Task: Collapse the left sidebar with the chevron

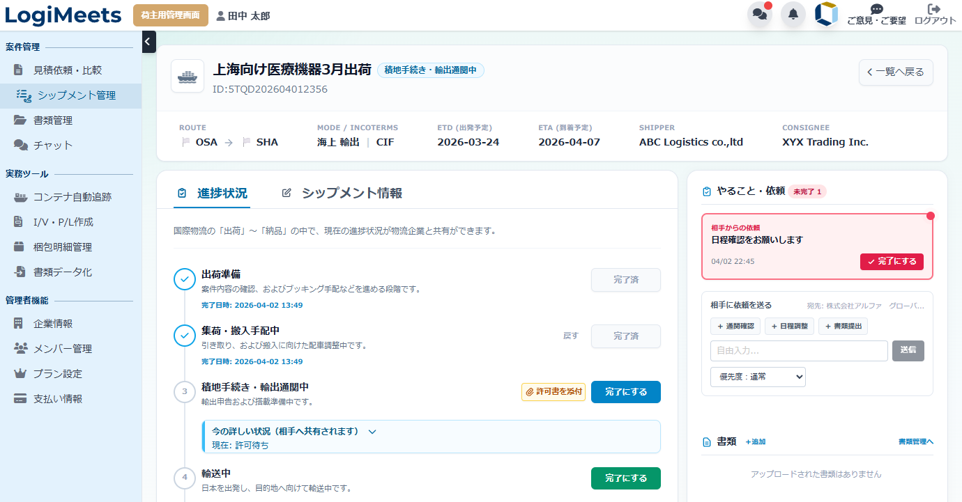Action: [x=148, y=42]
